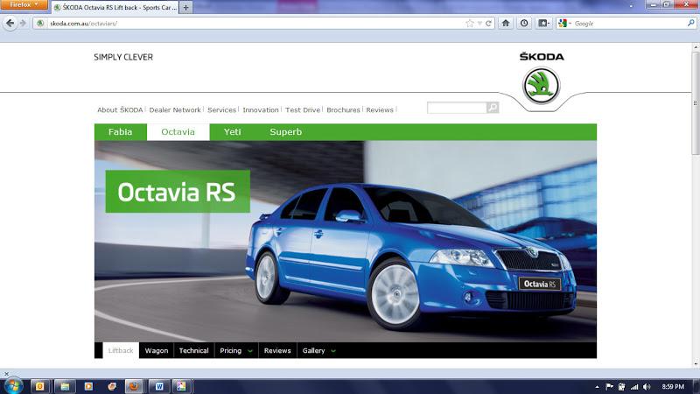
Task: Open the About ŠKODA link
Action: pos(120,110)
